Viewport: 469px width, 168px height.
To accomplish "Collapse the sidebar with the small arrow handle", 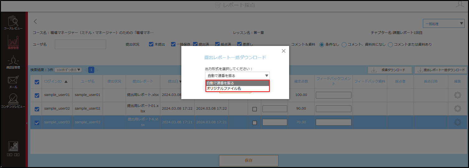I will pos(26,123).
